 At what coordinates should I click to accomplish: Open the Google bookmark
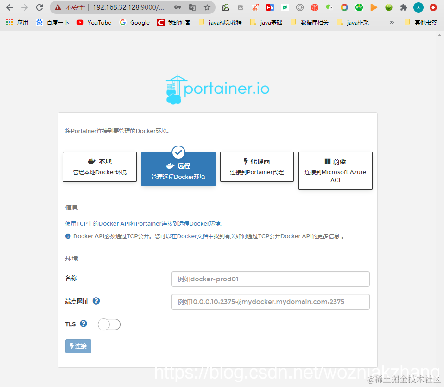(x=134, y=22)
